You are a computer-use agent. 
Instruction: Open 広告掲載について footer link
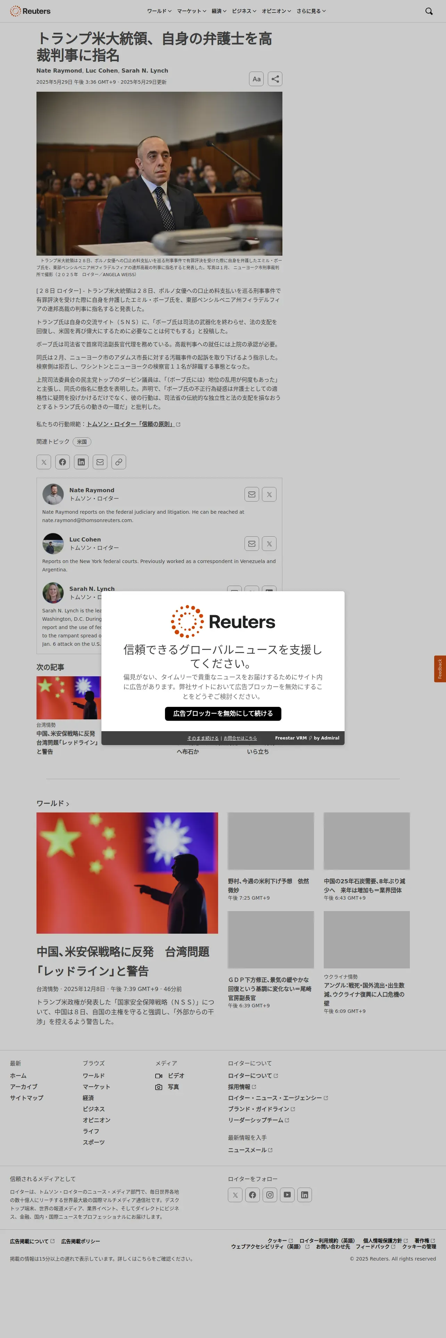click(32, 1241)
